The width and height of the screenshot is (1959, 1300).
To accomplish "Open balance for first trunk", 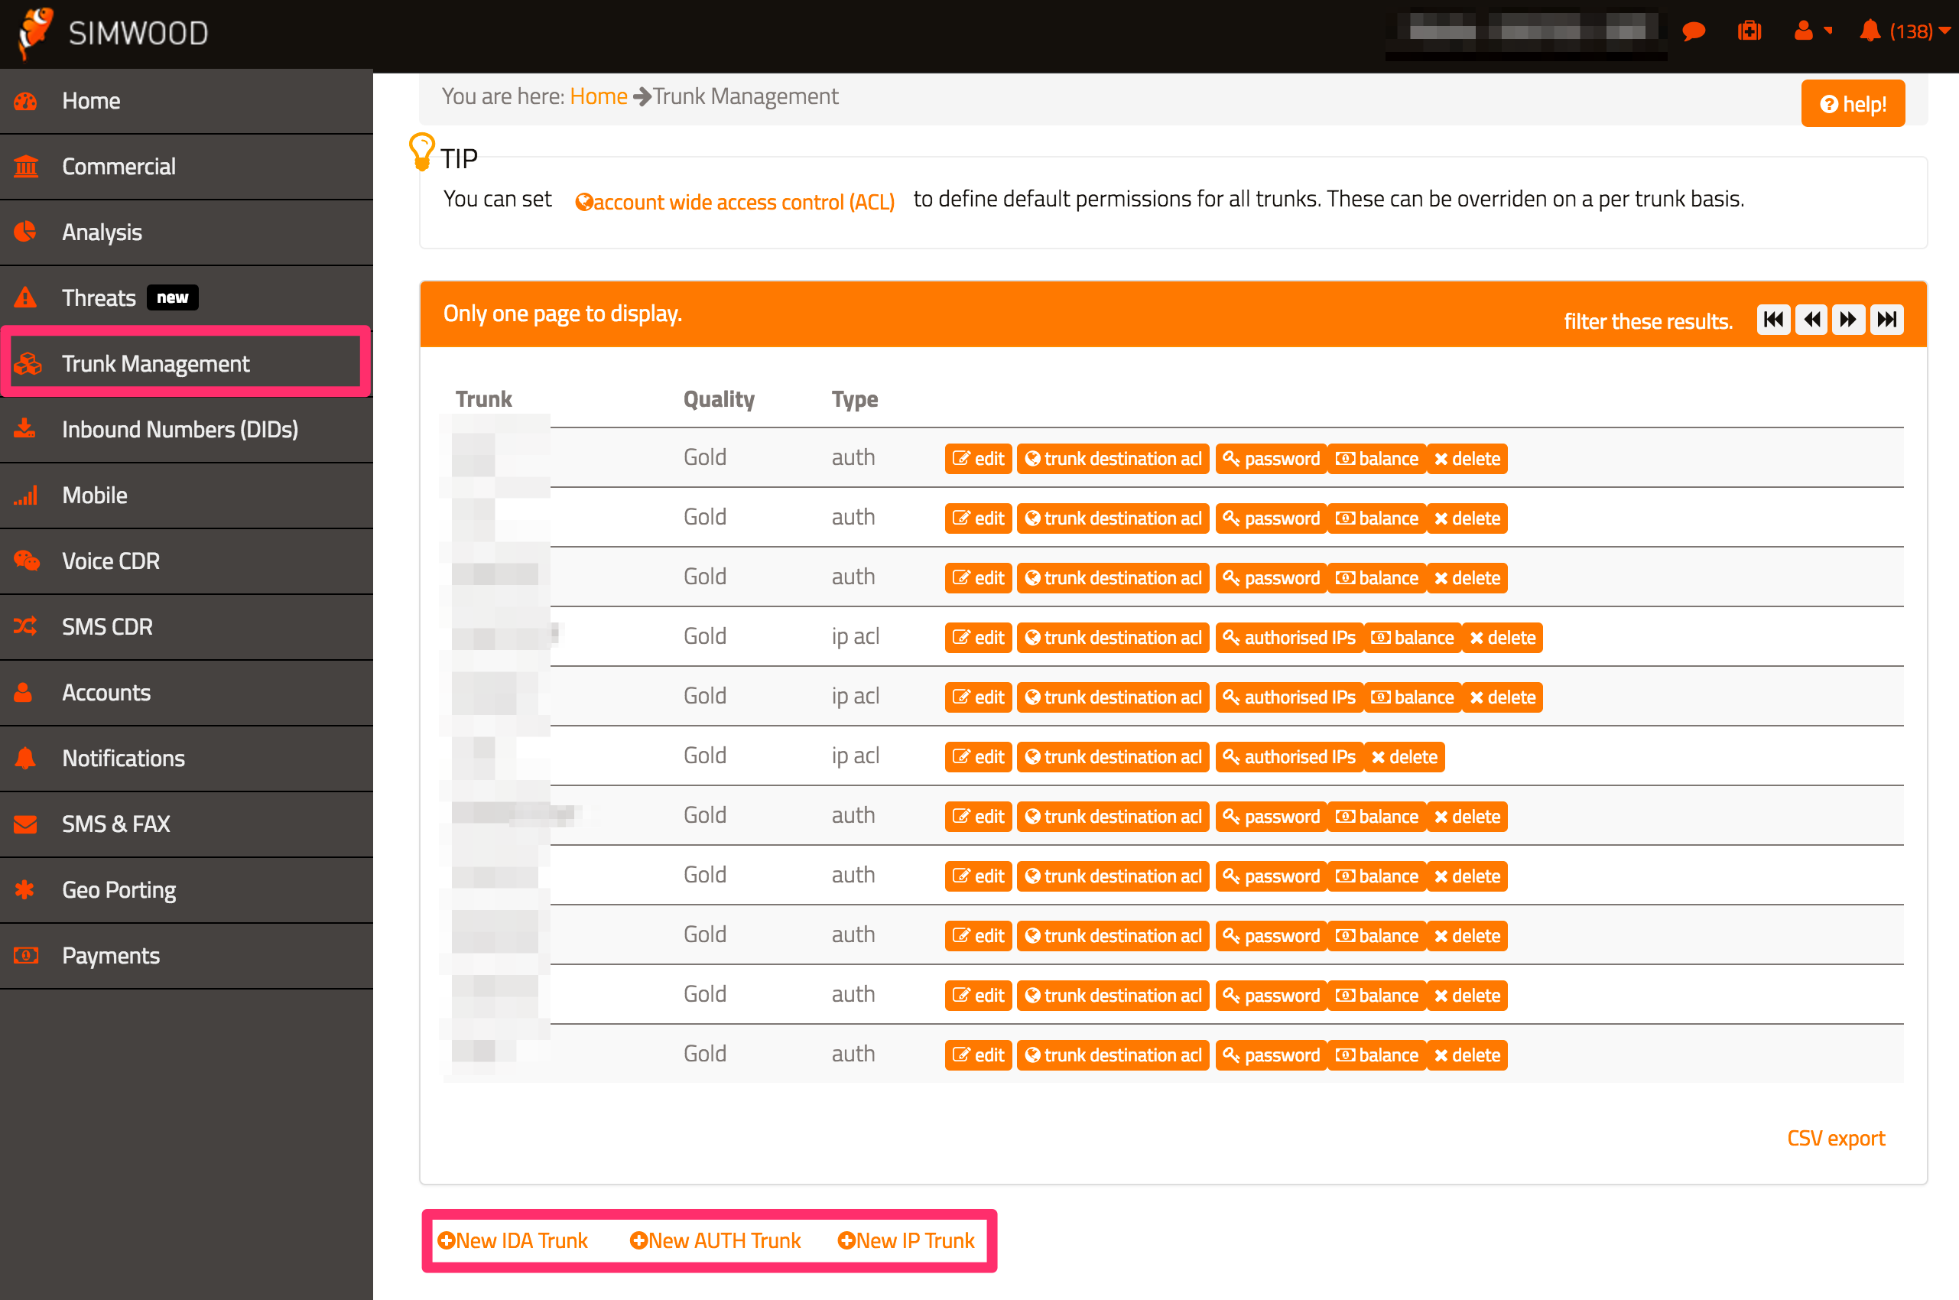I will tap(1376, 459).
